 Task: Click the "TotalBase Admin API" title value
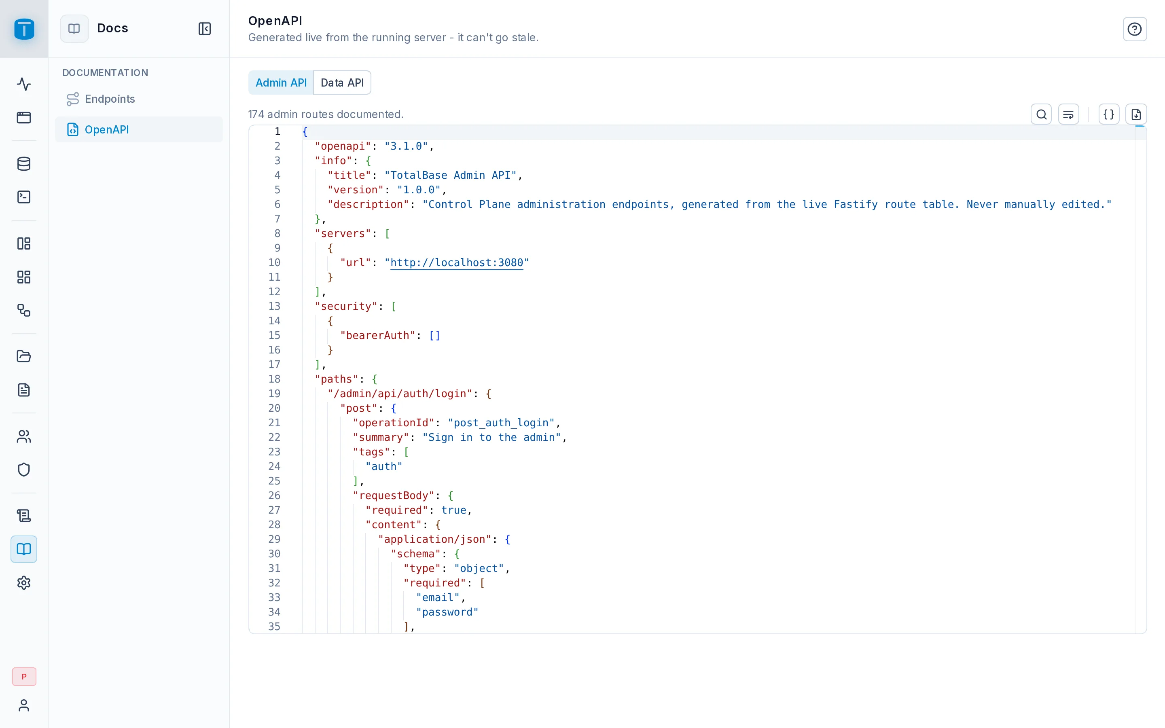450,175
